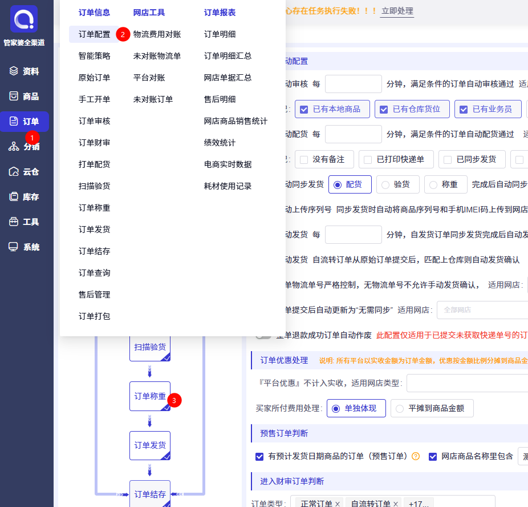Open the 分销 sidebar section

click(x=25, y=147)
